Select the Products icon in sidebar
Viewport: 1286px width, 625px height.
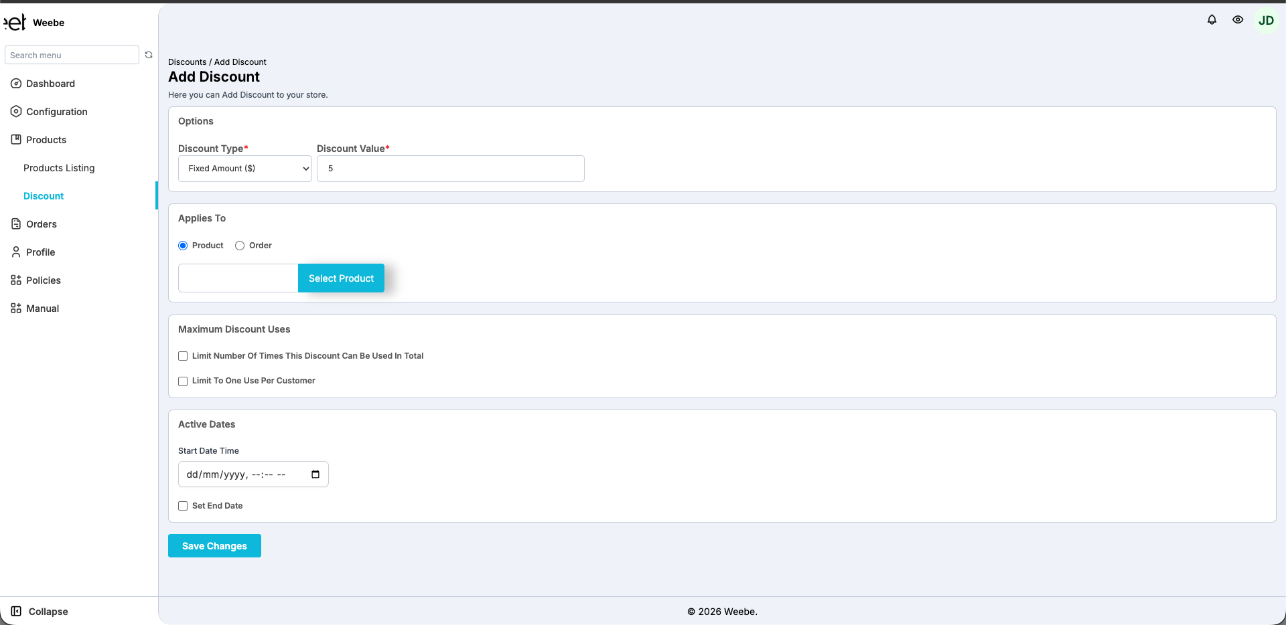click(15, 139)
